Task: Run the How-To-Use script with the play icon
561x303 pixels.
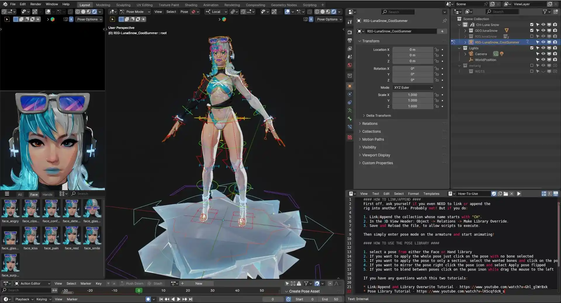Action: [x=519, y=194]
